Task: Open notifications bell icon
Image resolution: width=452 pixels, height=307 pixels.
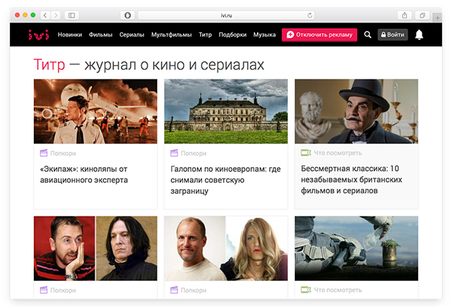Action: pyautogui.click(x=419, y=34)
